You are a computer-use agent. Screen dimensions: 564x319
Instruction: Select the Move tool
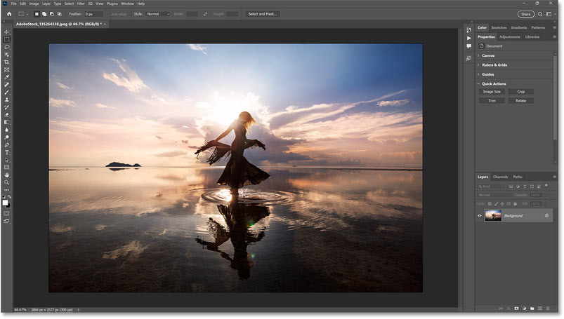(x=7, y=32)
